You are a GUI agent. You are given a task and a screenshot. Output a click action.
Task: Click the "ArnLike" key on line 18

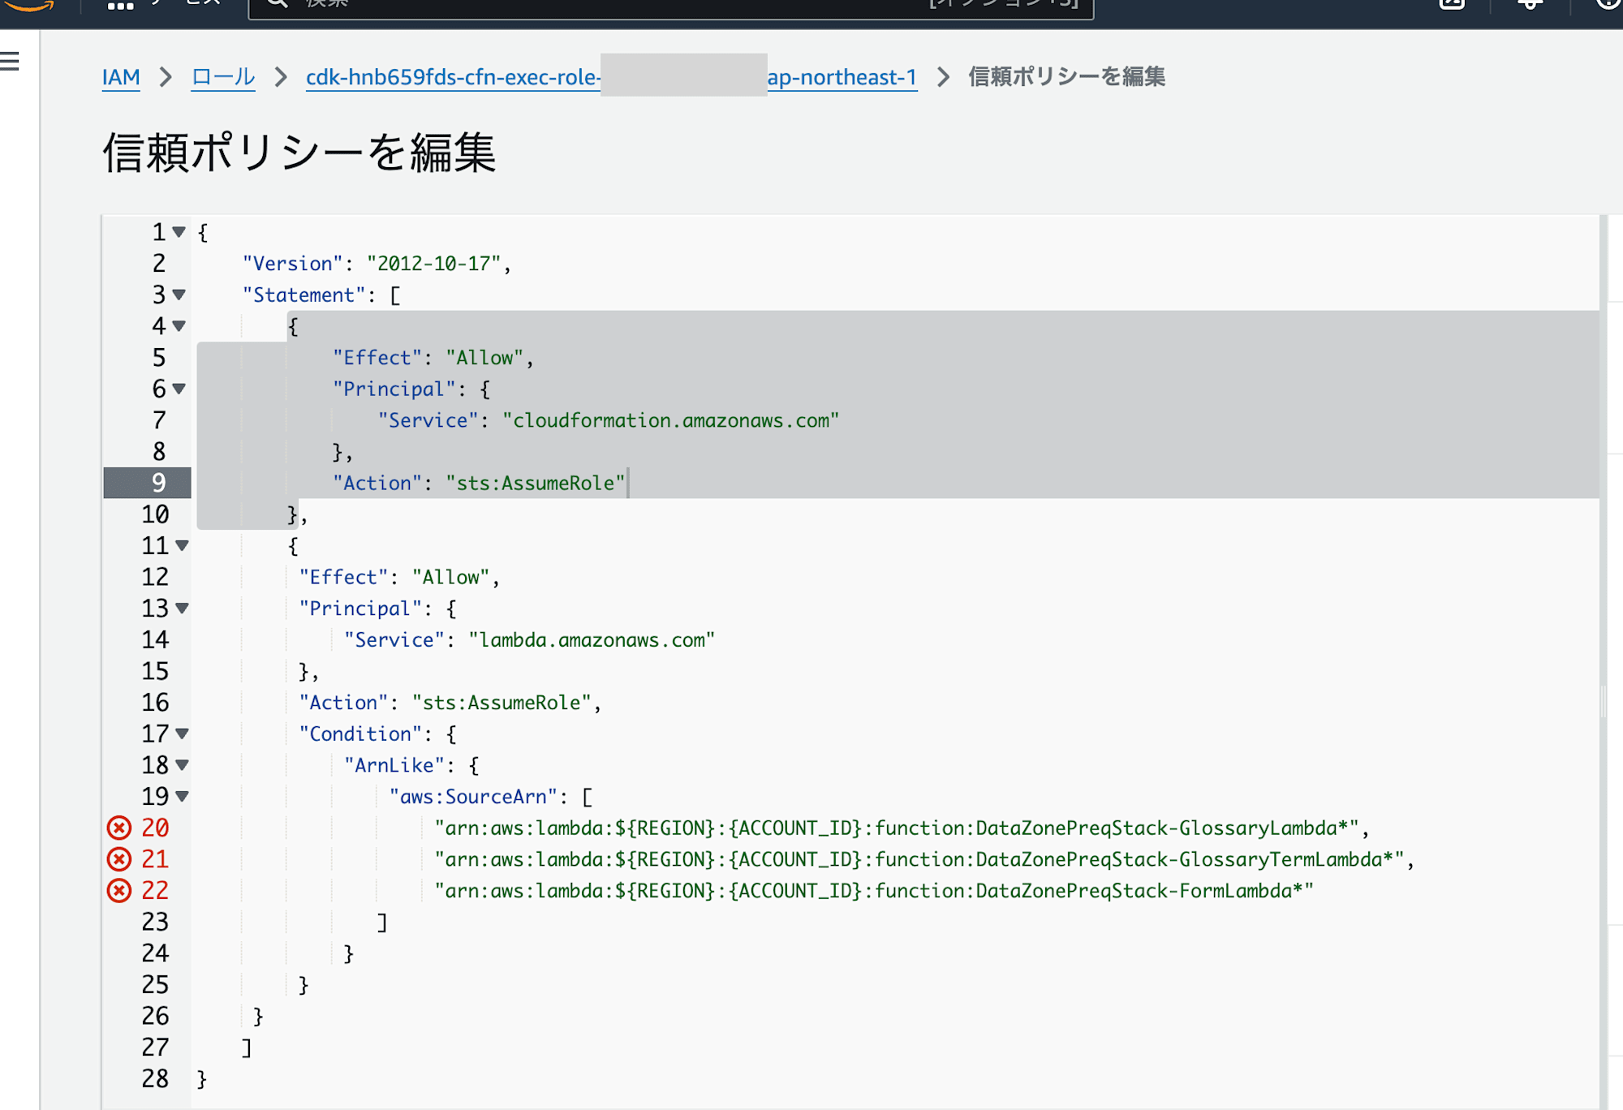pyautogui.click(x=394, y=765)
